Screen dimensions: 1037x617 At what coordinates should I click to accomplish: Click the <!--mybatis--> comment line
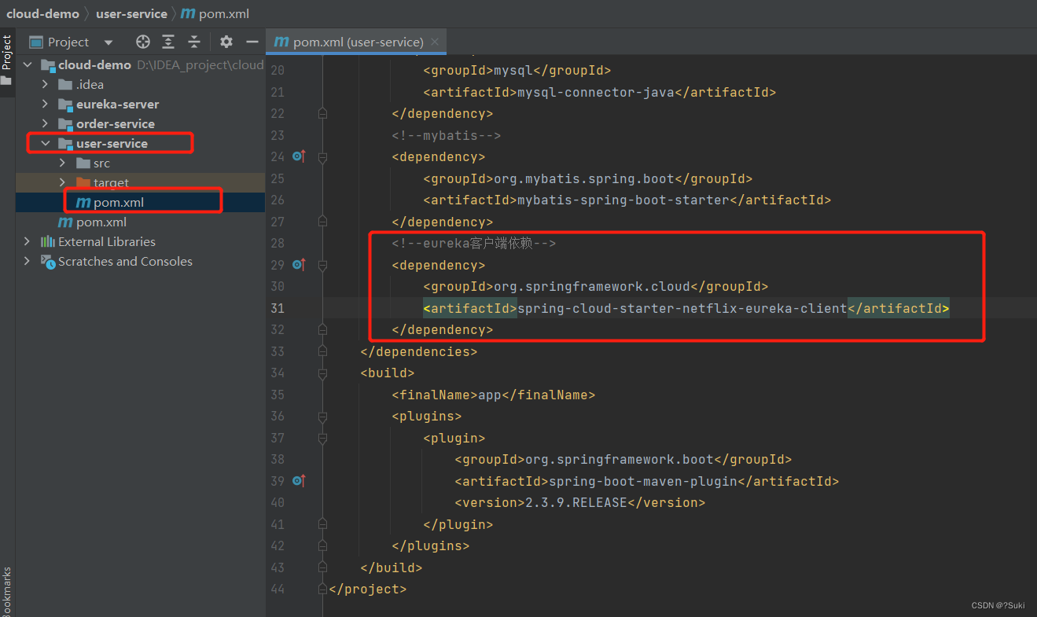447,135
